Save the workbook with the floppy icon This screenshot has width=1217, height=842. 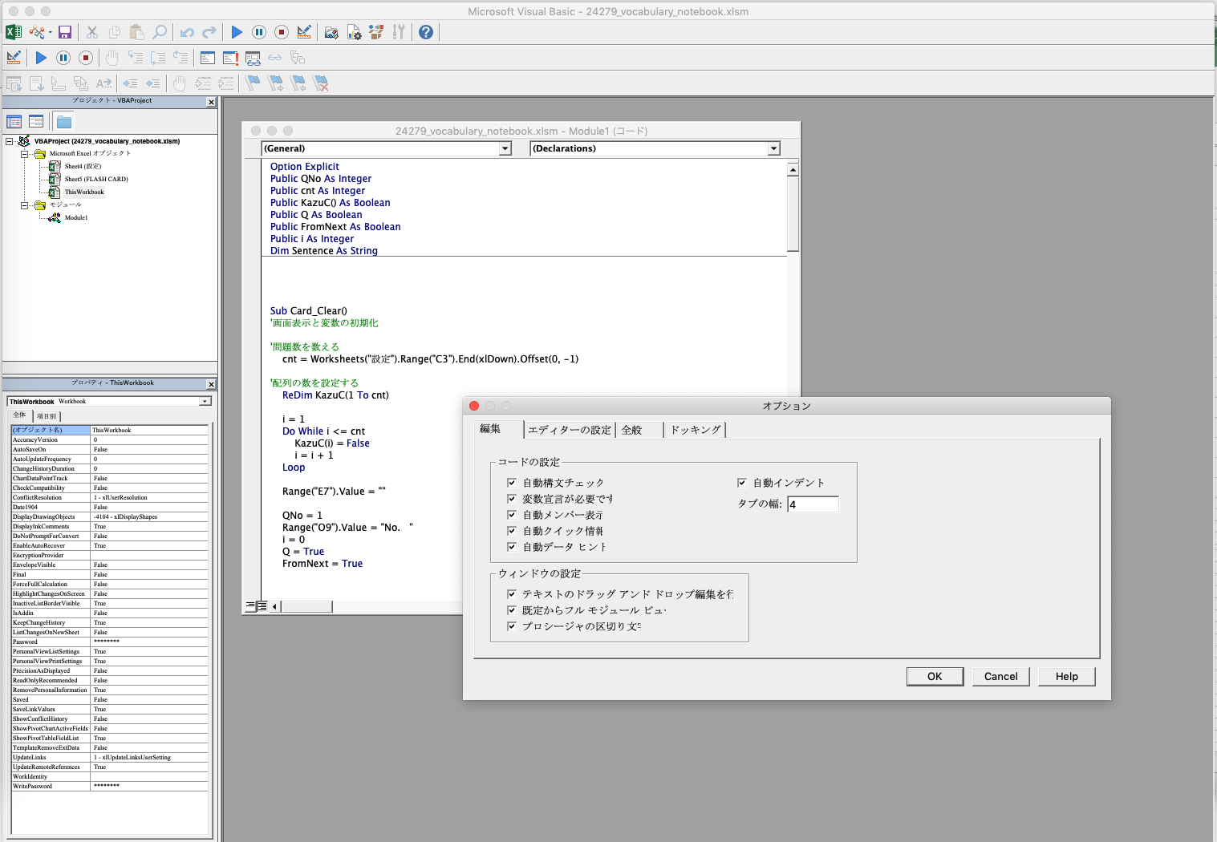point(65,32)
